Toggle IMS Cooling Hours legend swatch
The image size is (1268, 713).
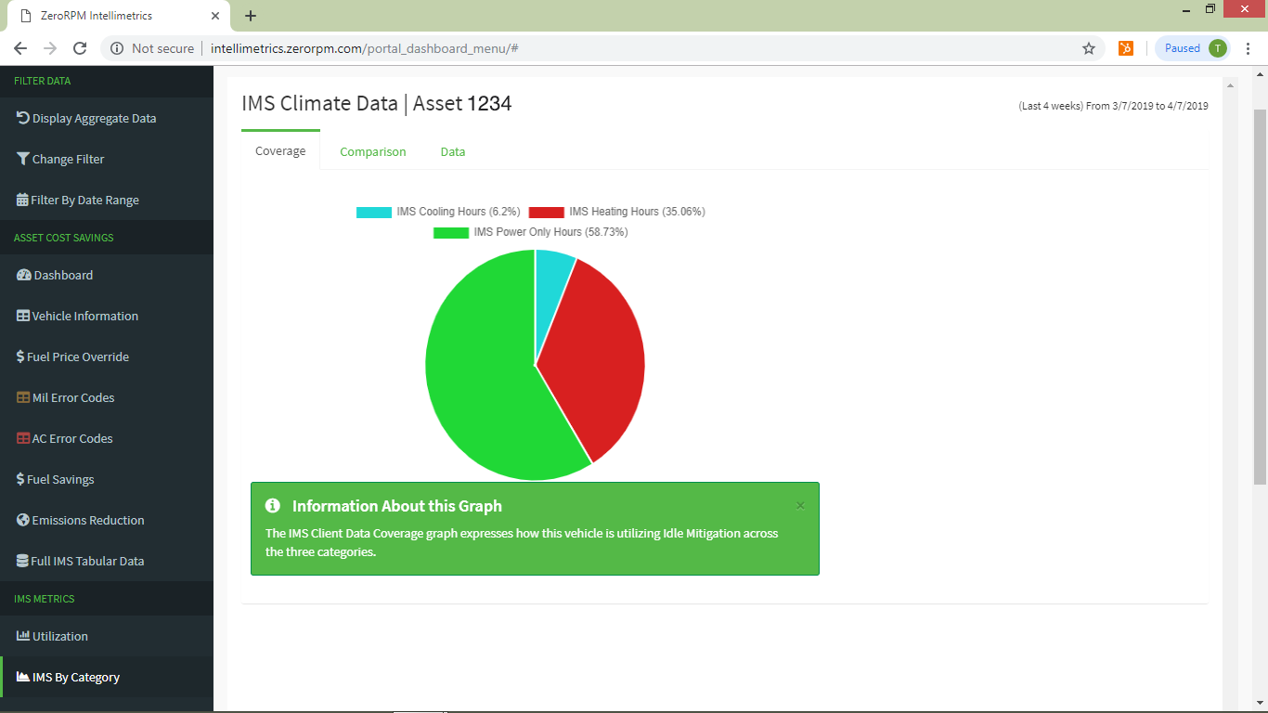(x=374, y=212)
